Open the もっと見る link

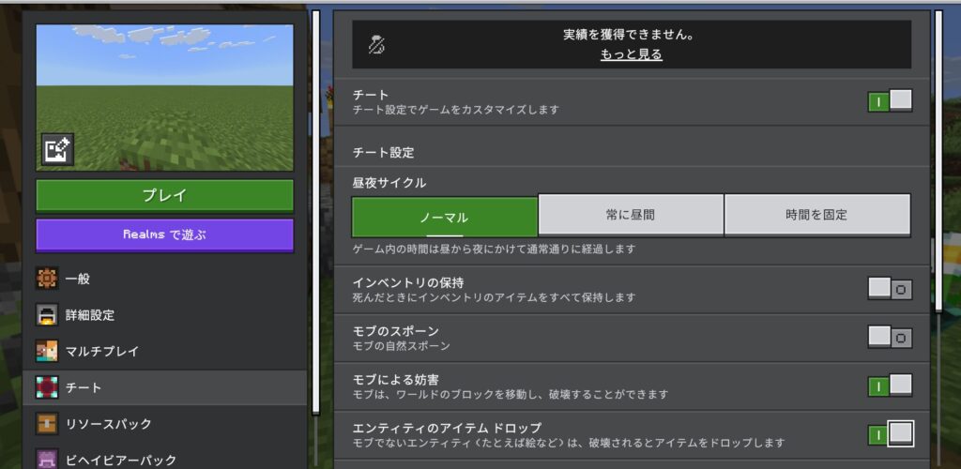click(631, 54)
